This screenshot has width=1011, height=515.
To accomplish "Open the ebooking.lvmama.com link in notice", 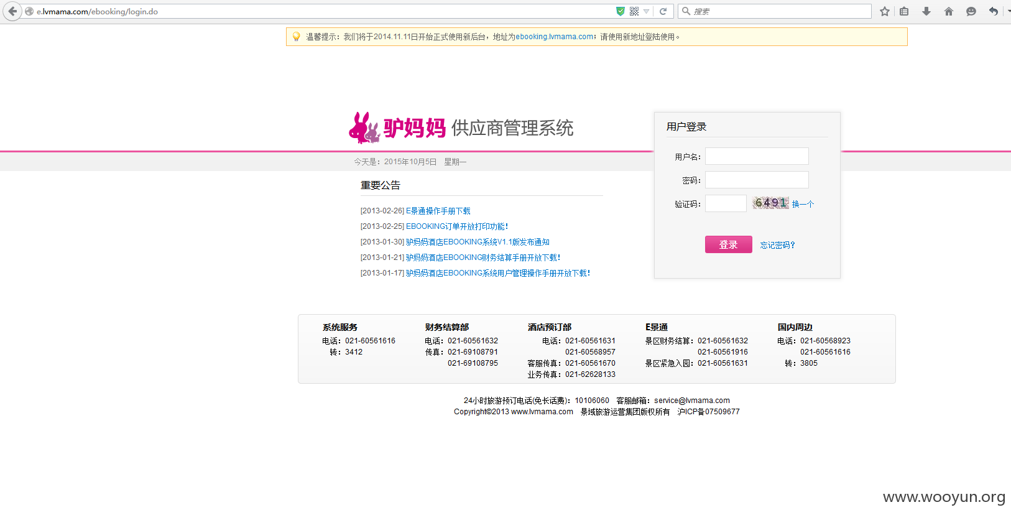I will (555, 37).
